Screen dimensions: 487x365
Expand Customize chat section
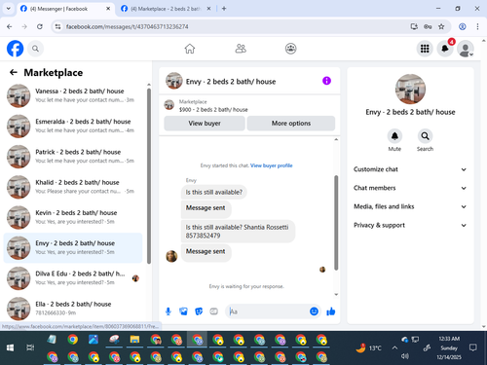click(410, 169)
